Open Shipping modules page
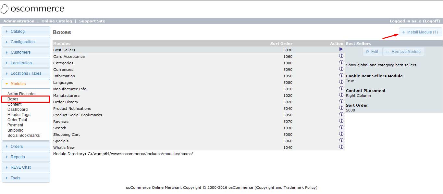443x194 pixels. [x=15, y=130]
